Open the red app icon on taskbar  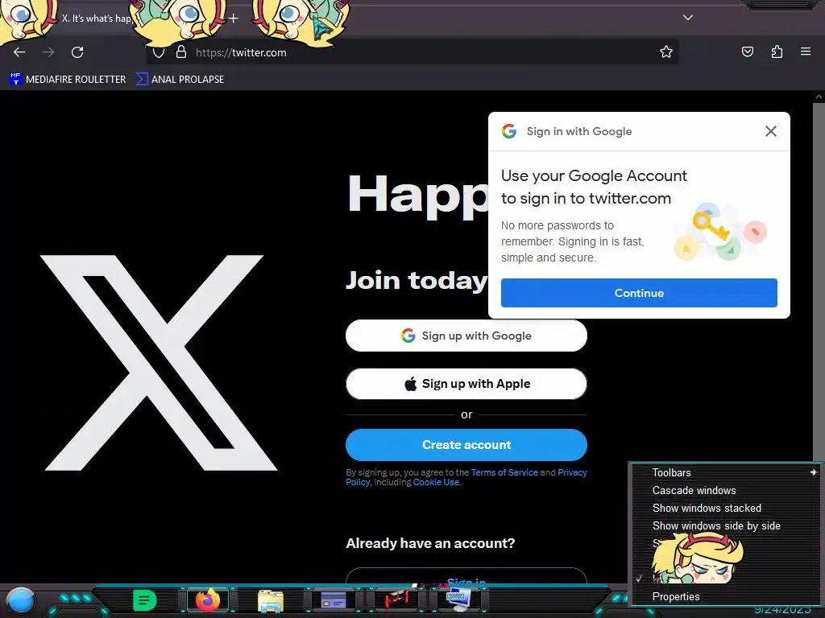point(396,599)
